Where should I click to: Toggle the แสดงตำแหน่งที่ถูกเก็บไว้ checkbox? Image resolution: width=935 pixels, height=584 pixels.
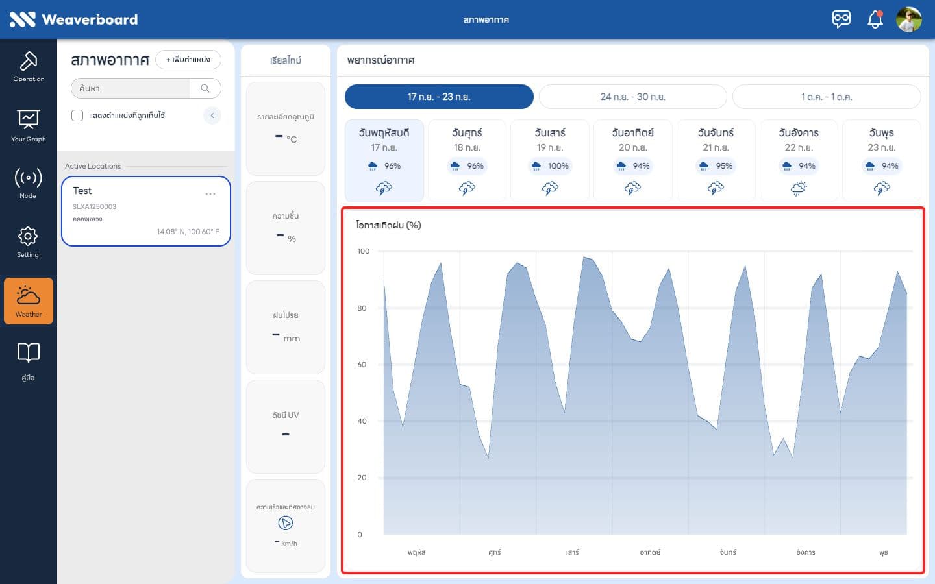pyautogui.click(x=77, y=116)
